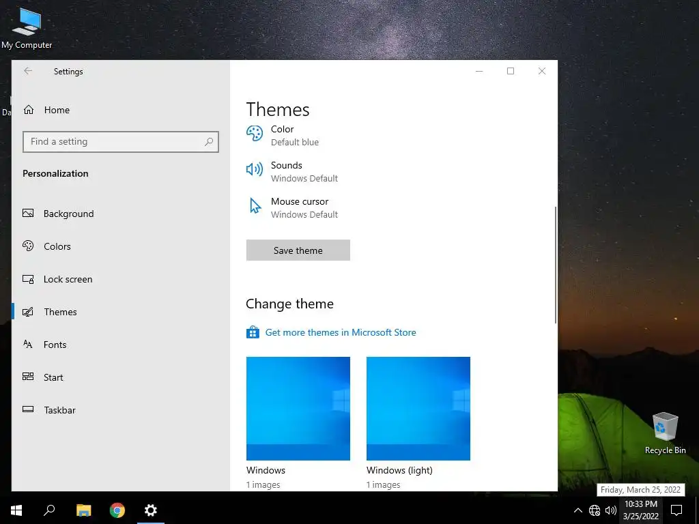
Task: Click the magnifier icon in search box
Action: point(209,142)
